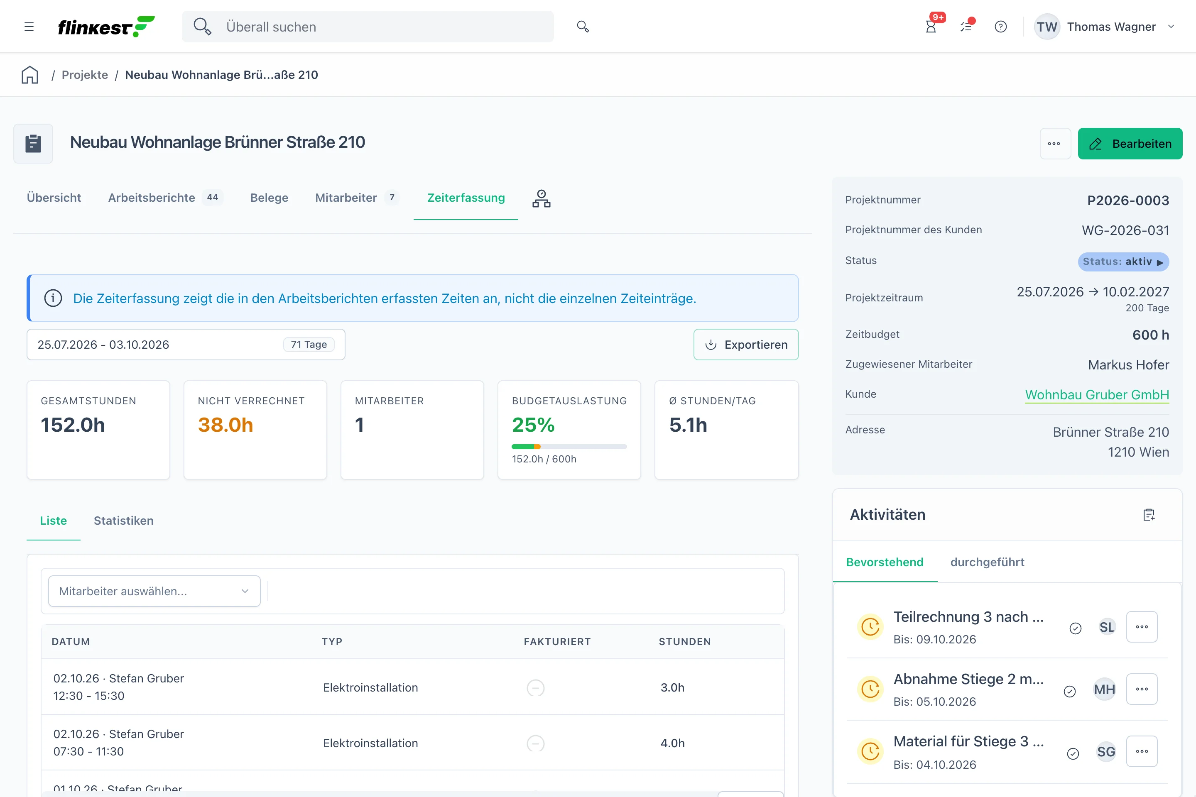
Task: Open options menu for Abnahme Stiege 2 activity
Action: click(1142, 689)
